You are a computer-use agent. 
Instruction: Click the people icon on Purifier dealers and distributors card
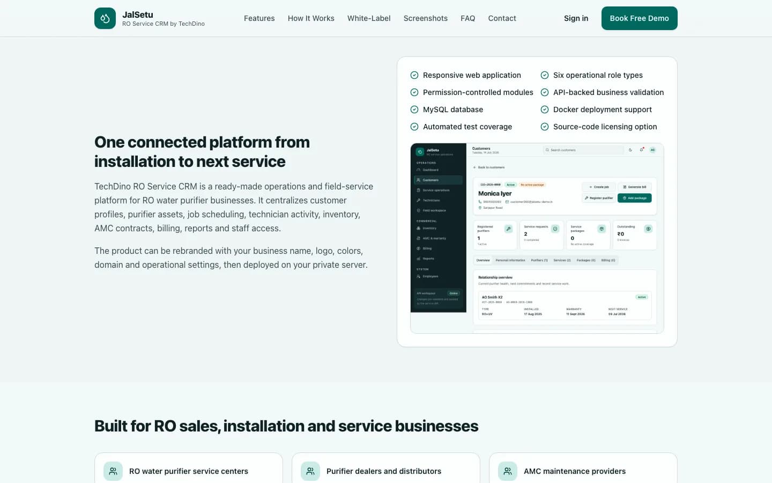310,471
